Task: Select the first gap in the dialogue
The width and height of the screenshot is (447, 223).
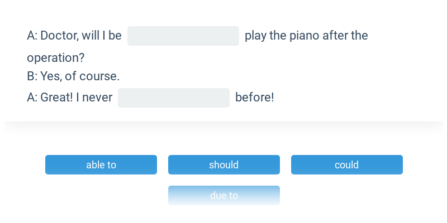Action: pyautogui.click(x=183, y=36)
